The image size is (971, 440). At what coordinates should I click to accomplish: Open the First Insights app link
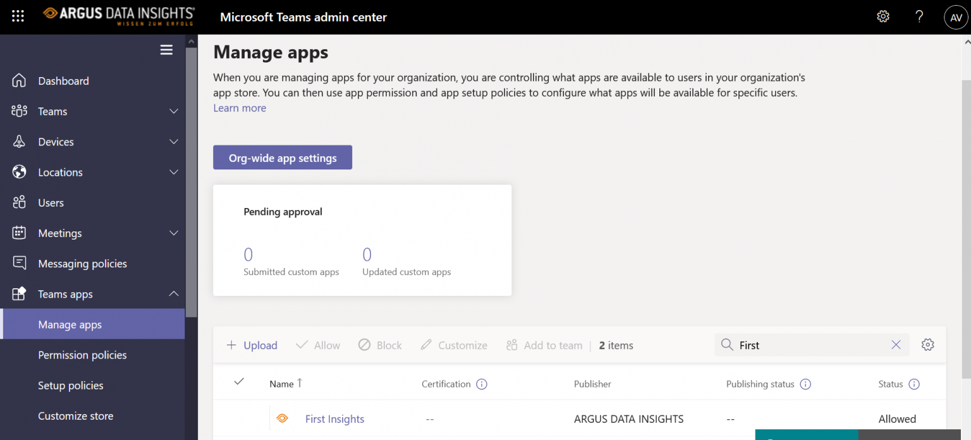coord(335,419)
